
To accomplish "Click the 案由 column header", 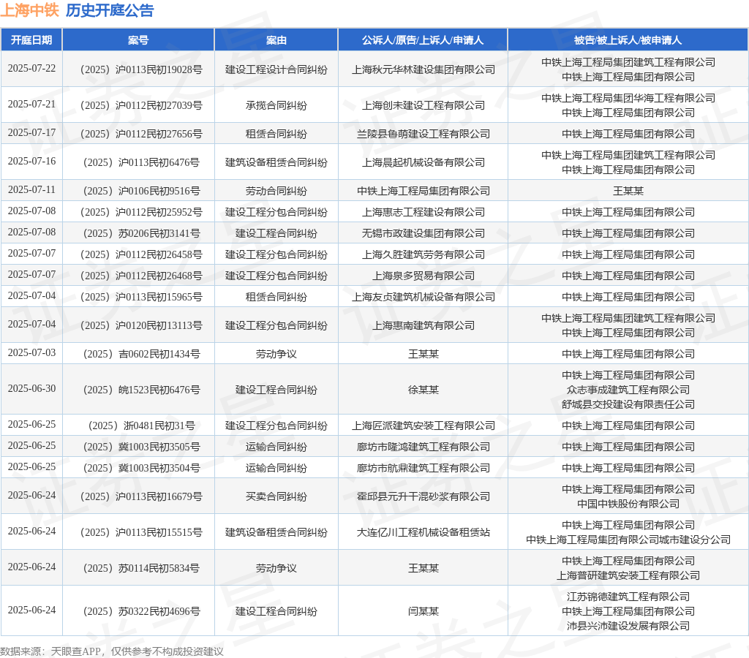I will pos(276,40).
